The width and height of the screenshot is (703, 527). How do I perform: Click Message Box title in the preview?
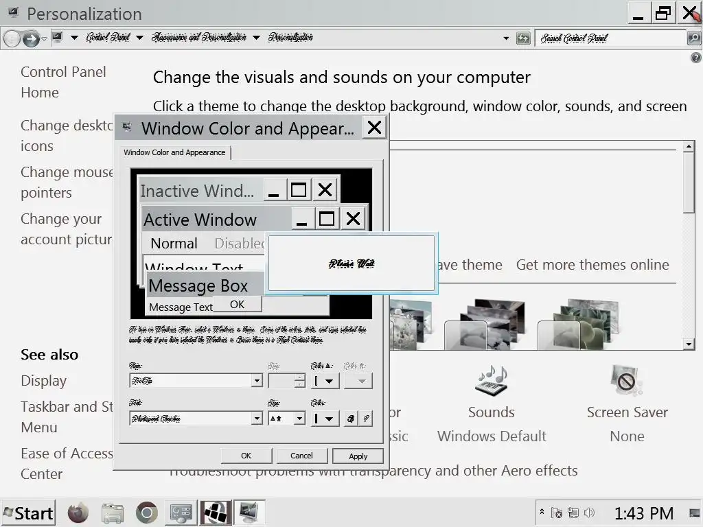(x=198, y=285)
